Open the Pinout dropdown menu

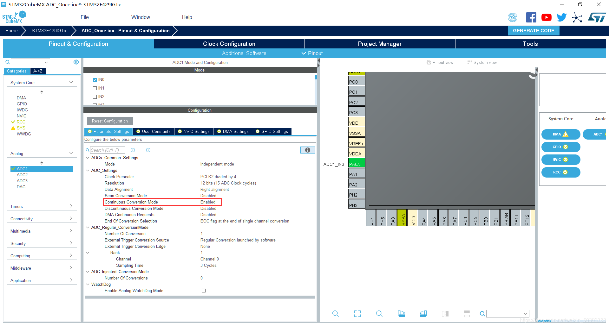(312, 53)
